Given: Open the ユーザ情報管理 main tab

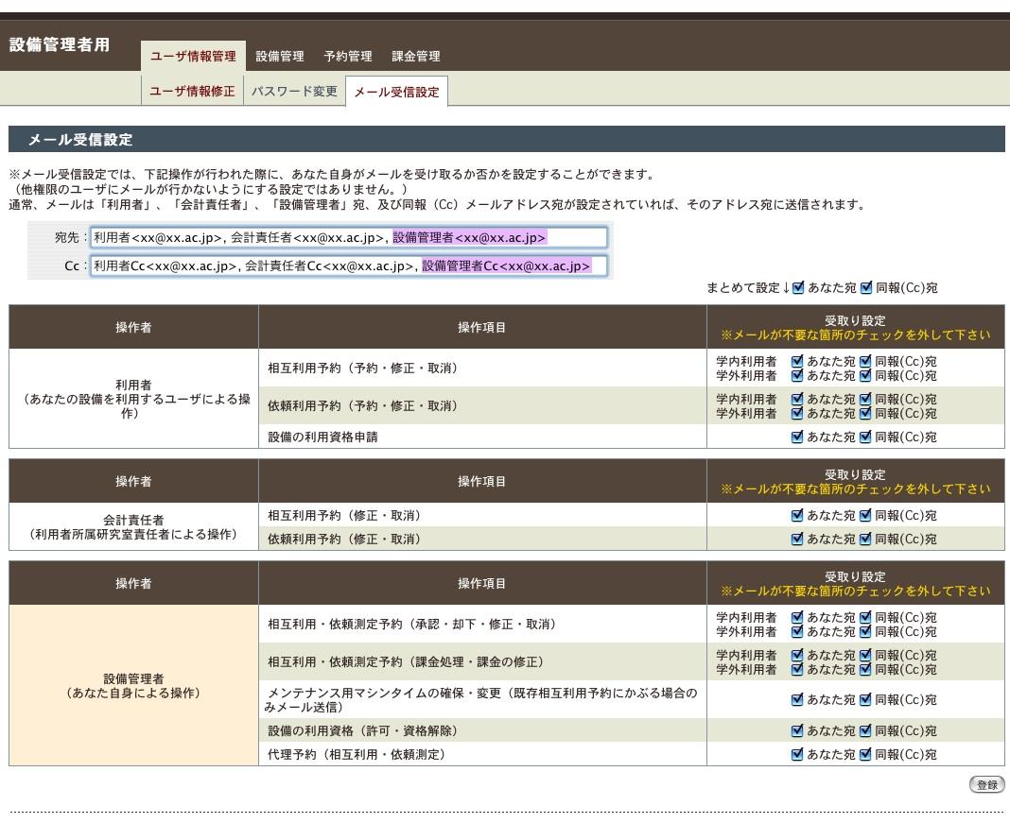Looking at the screenshot, I should point(192,57).
